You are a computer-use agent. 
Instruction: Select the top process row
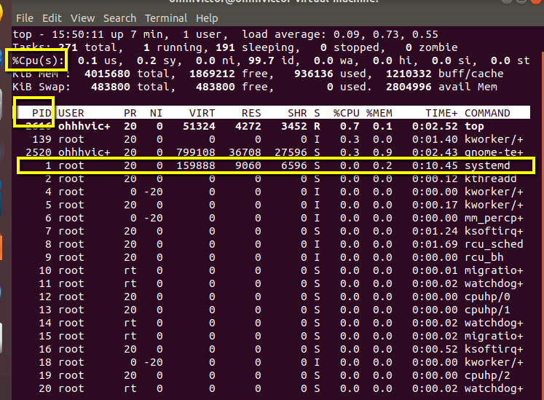coord(272,126)
